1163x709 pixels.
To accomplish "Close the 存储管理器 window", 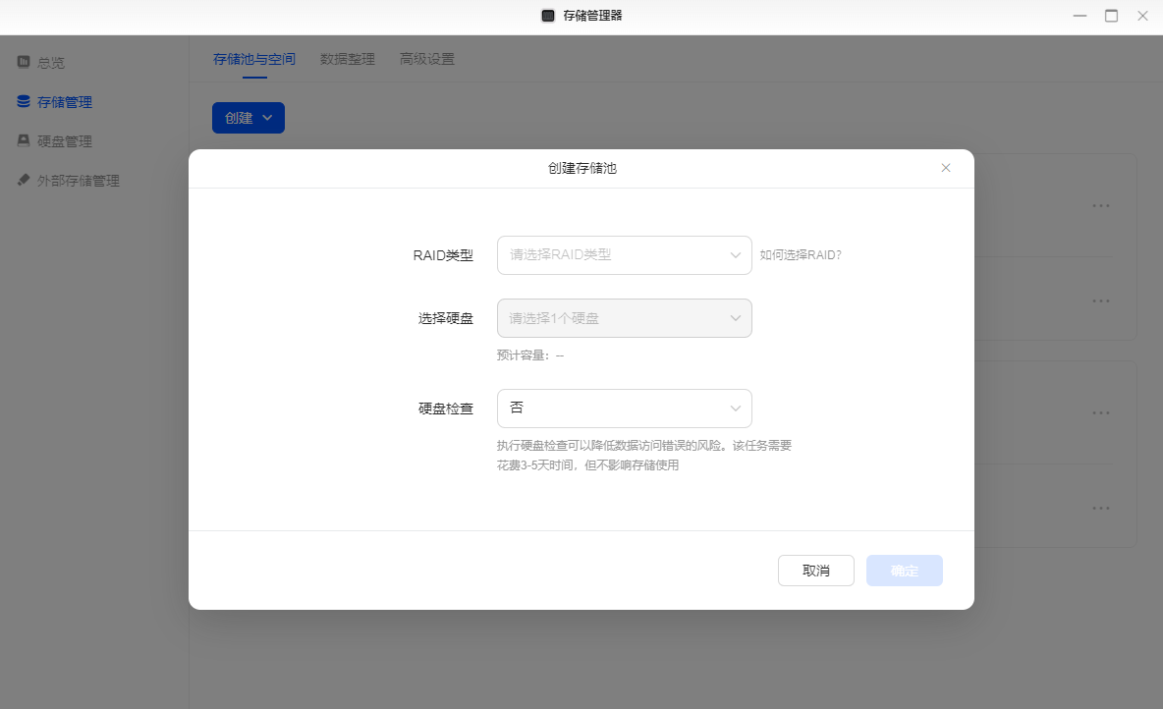I will coord(1142,16).
